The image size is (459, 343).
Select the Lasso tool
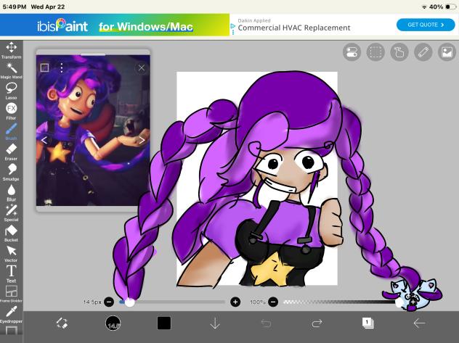[x=11, y=91]
